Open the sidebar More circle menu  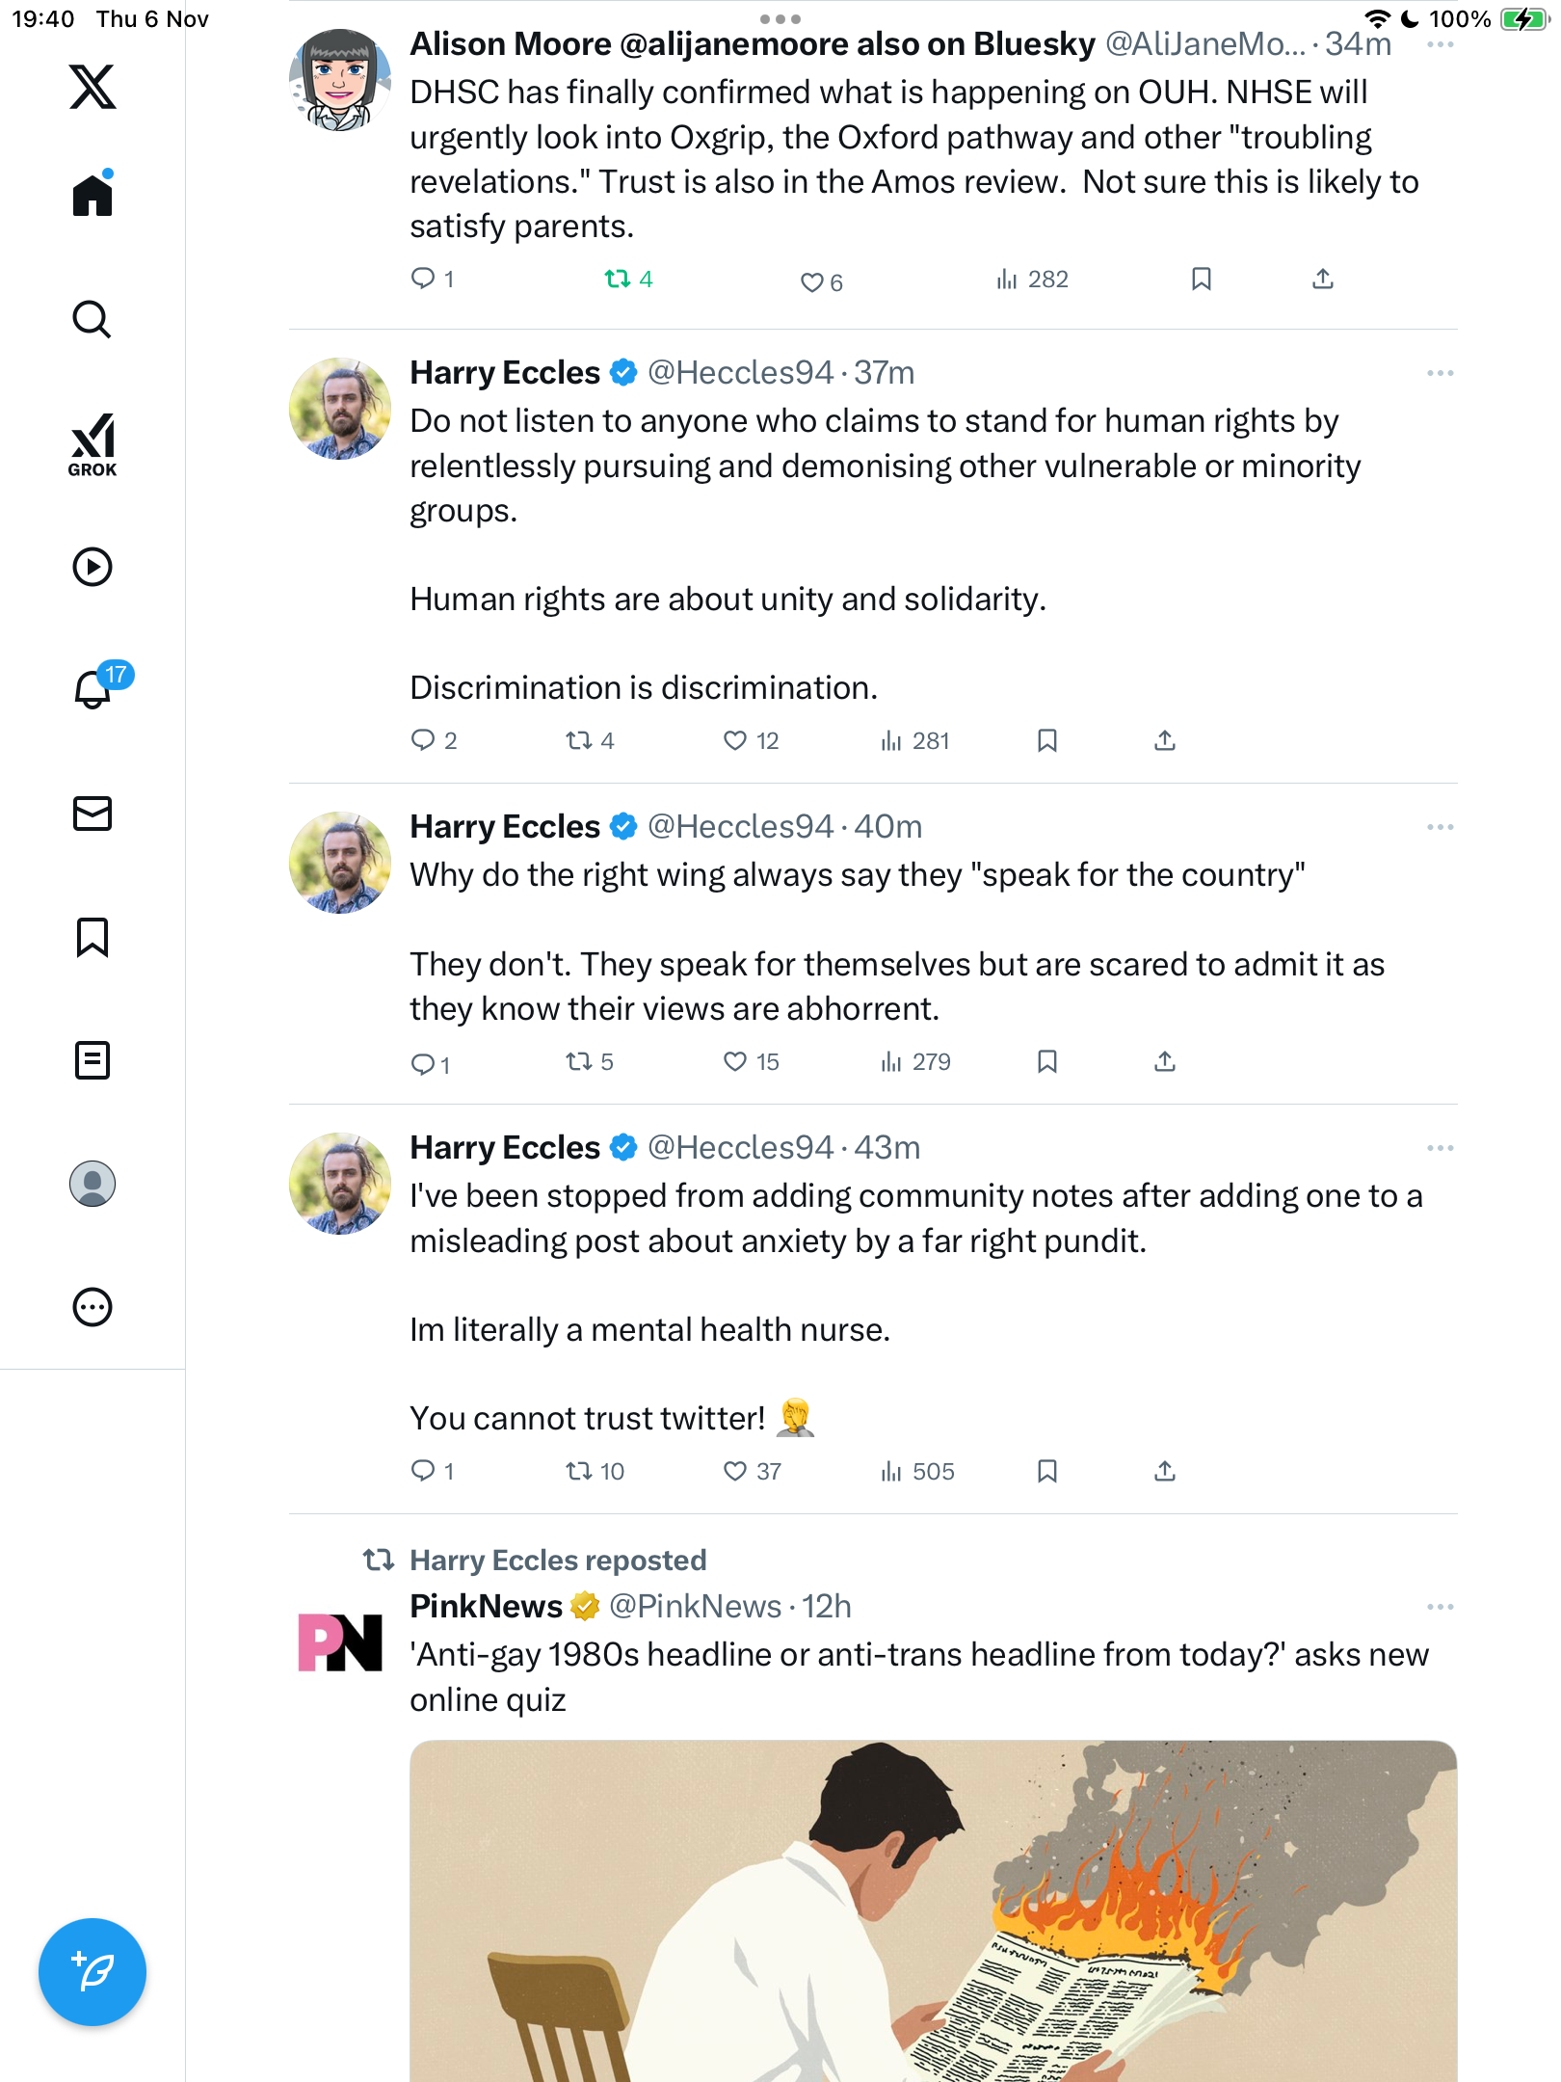pyautogui.click(x=93, y=1307)
